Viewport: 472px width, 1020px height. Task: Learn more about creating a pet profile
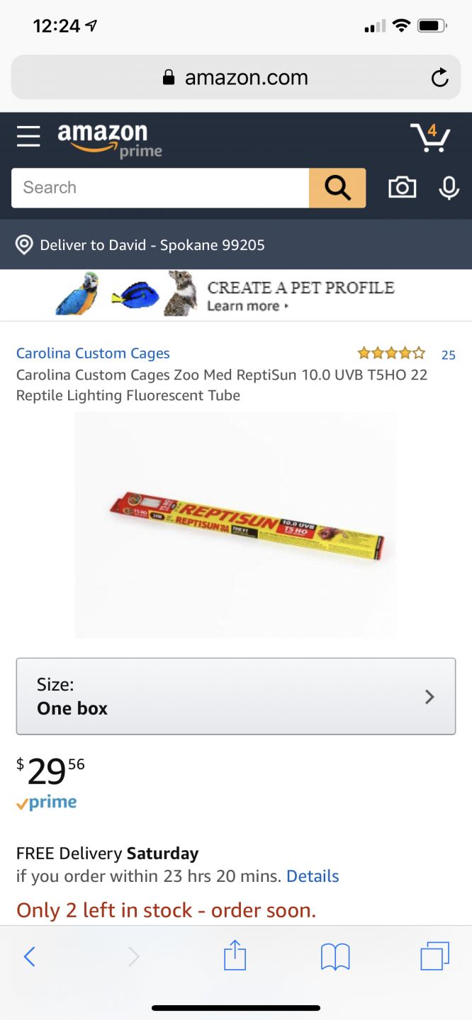click(247, 307)
